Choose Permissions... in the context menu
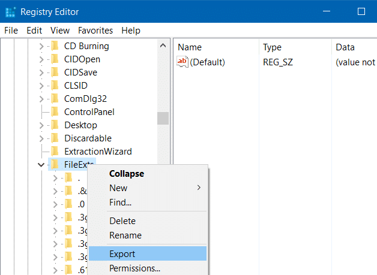The height and width of the screenshot is (275, 377). [148, 268]
